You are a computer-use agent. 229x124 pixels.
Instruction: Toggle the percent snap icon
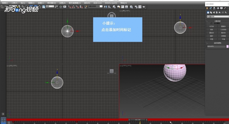pos(77,7)
